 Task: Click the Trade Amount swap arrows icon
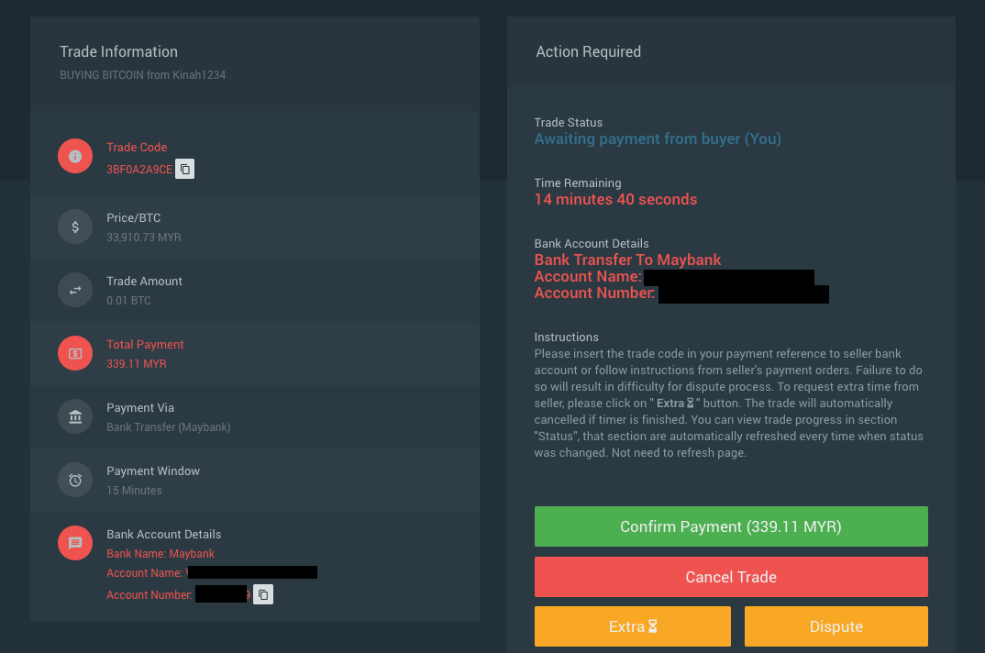pos(75,291)
